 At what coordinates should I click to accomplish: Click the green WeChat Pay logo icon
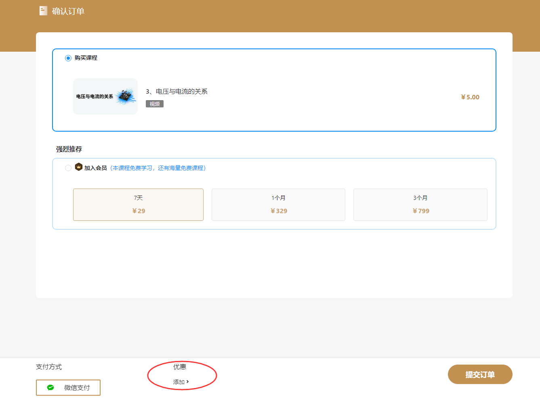[50, 388]
